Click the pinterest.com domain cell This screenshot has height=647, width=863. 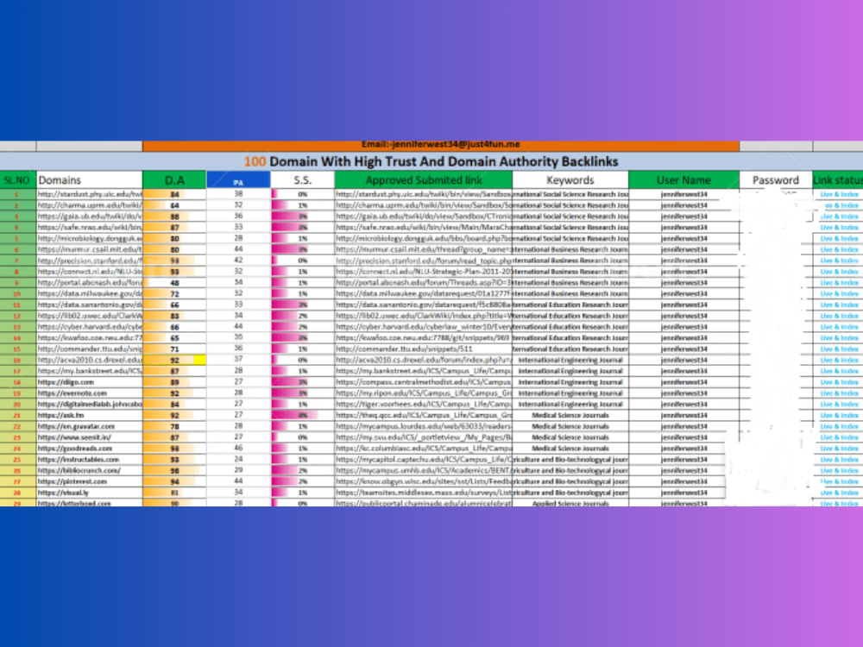coord(89,481)
